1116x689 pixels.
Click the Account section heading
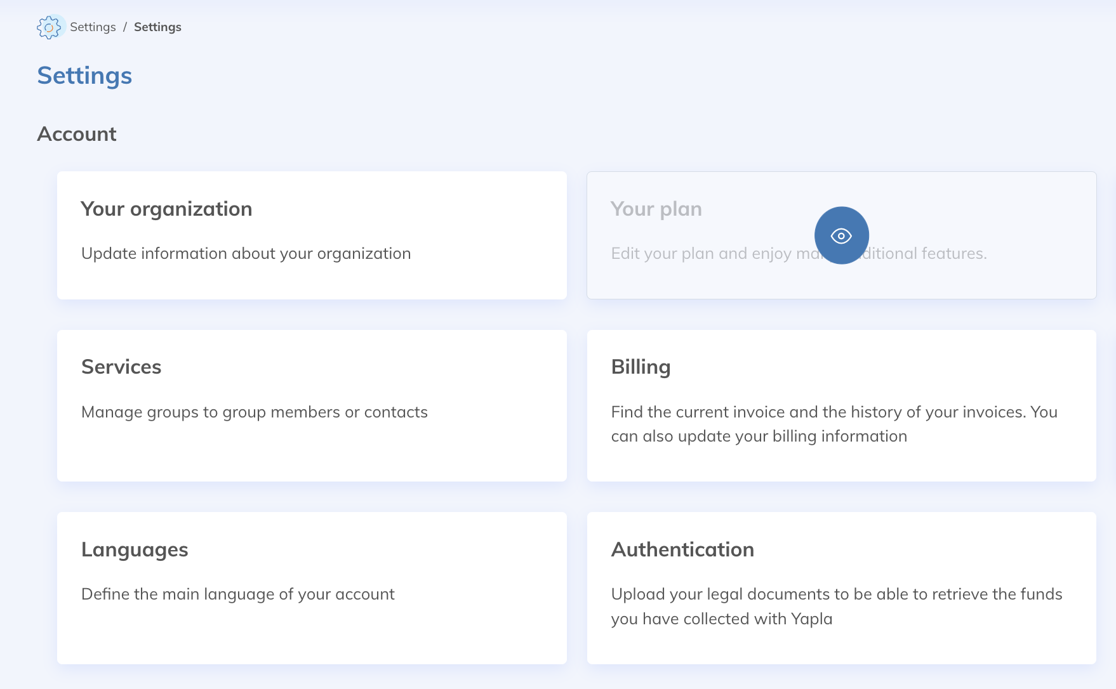pyautogui.click(x=77, y=134)
